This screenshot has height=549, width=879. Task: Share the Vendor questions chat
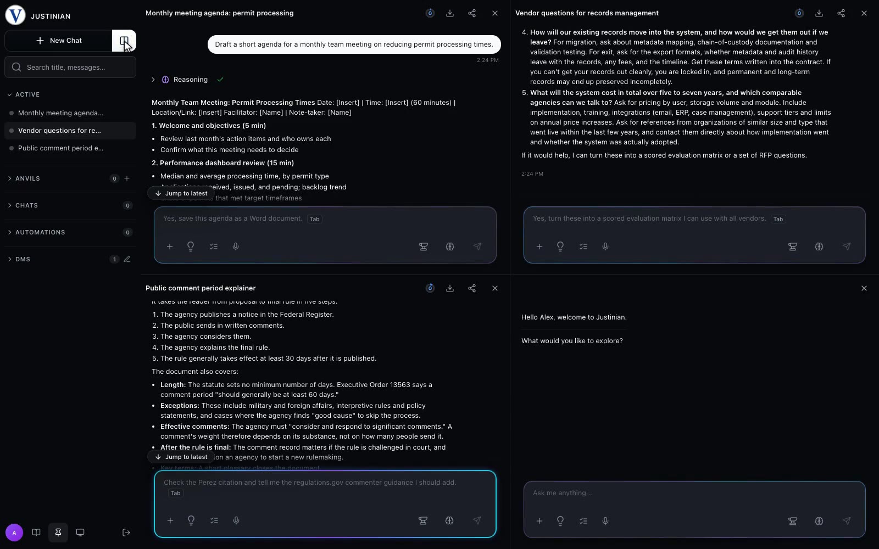(x=841, y=13)
